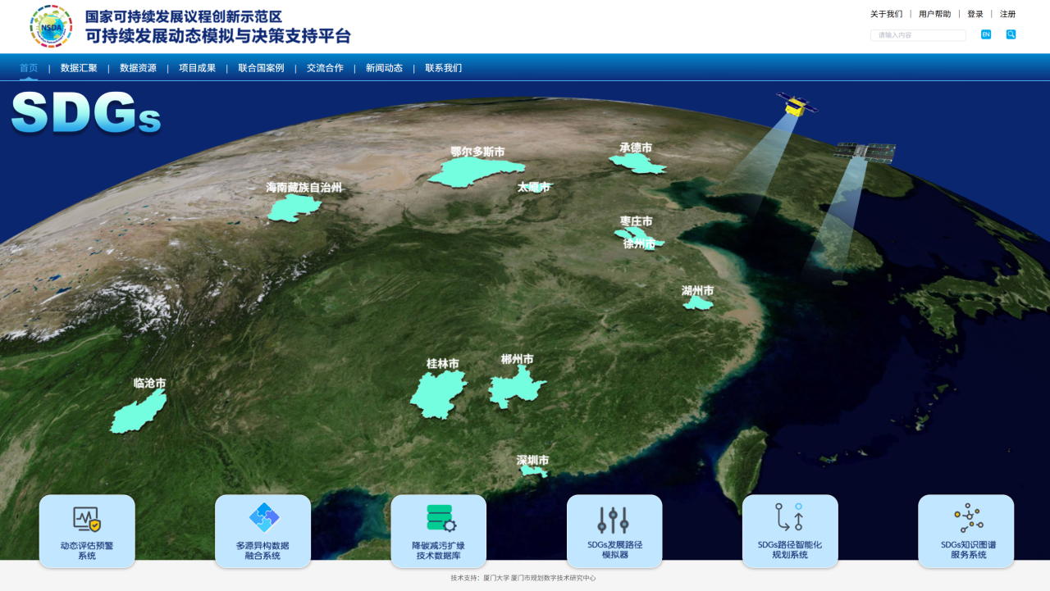Open the 动态评估预警系统 monitor icon
Viewport: 1050px width, 591px height.
point(87,519)
